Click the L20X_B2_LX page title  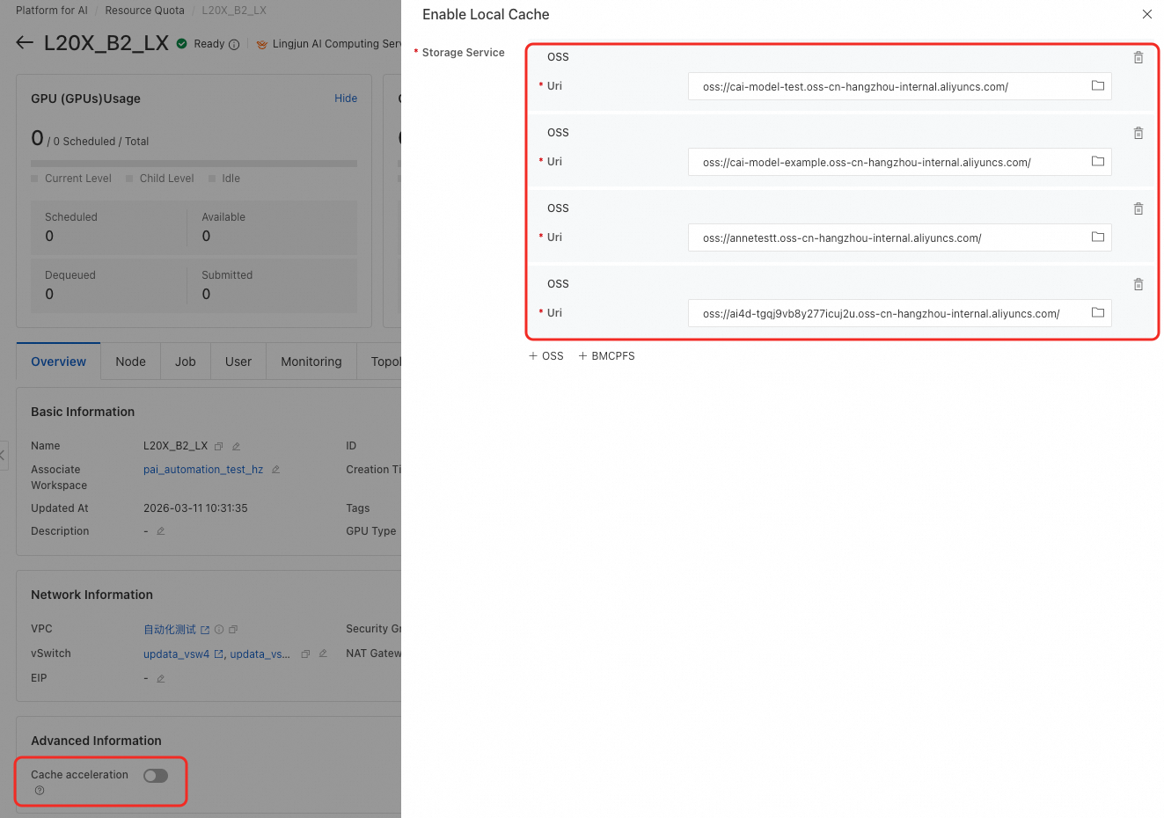pos(106,43)
